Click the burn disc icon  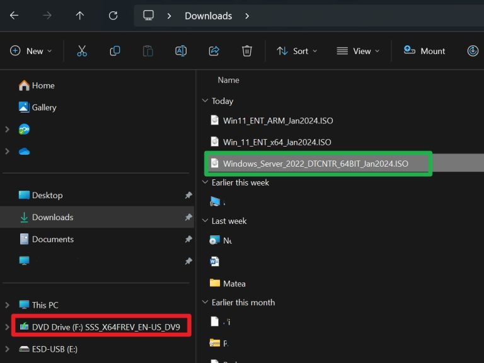coord(473,51)
